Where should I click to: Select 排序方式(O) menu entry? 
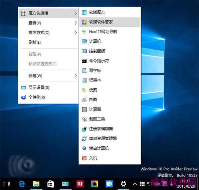tap(48, 33)
